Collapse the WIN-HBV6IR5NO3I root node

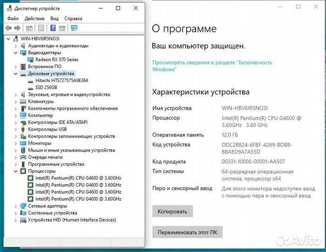[8, 39]
